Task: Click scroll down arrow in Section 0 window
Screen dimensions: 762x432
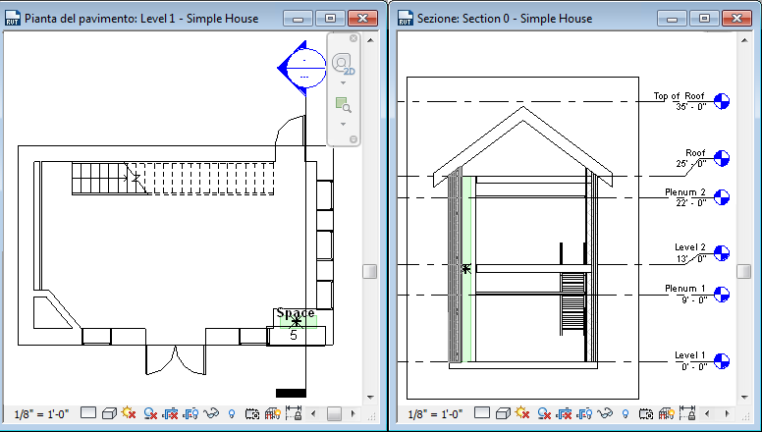Action: pos(744,398)
